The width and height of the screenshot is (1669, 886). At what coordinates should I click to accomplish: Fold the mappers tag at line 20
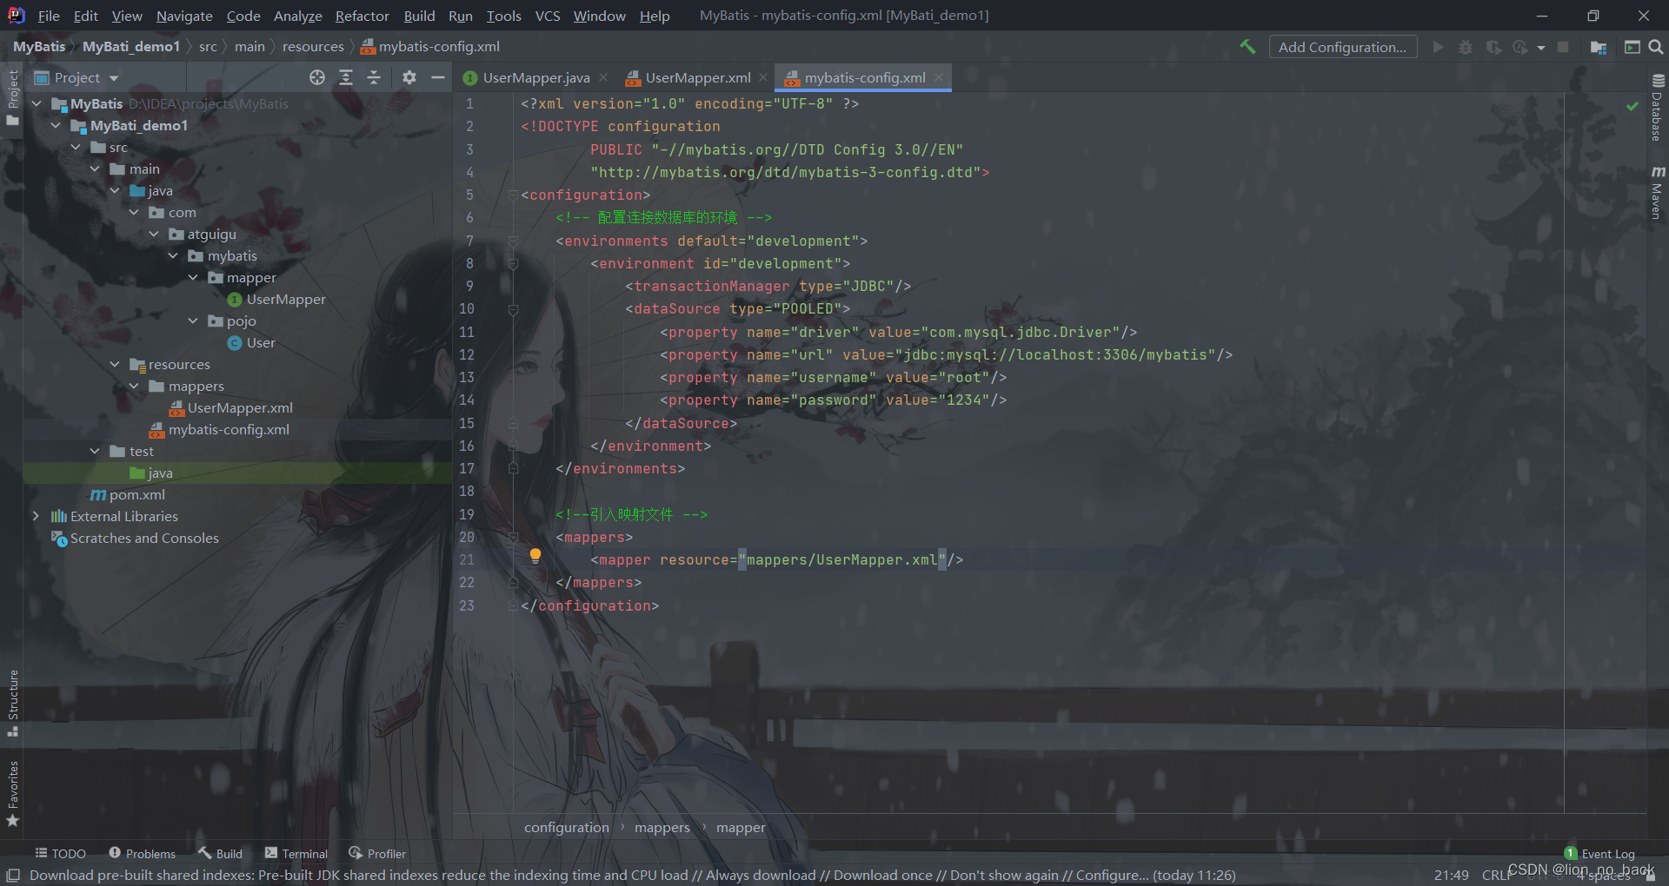[x=513, y=538]
